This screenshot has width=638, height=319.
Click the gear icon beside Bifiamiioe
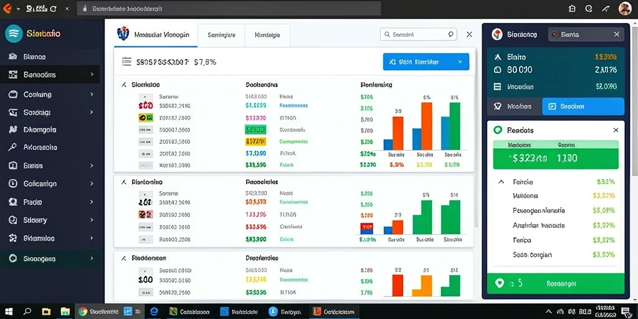(12, 238)
